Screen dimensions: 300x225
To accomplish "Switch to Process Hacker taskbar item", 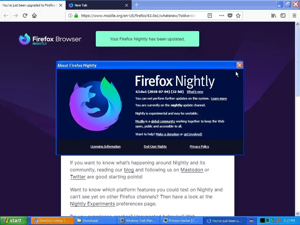I will 181,221.
